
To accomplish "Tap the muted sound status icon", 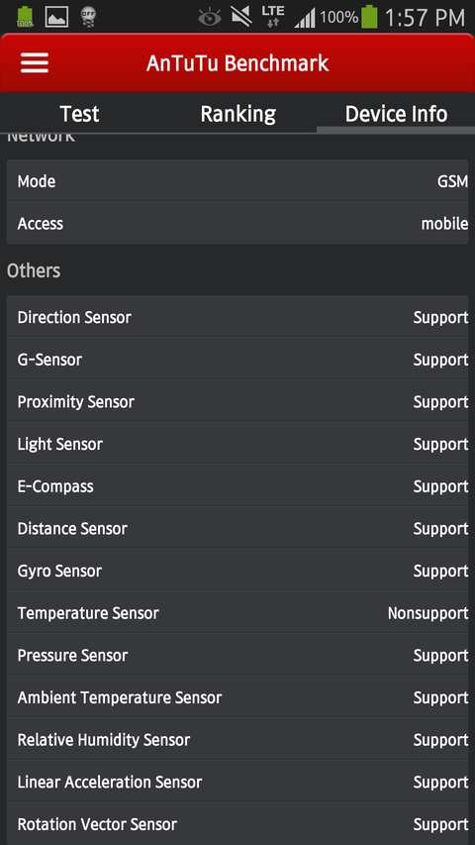I will 241,17.
